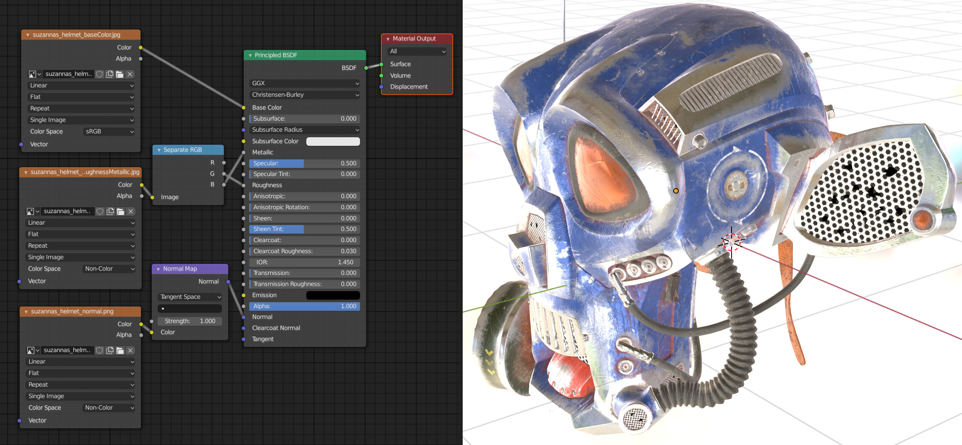Click the Anisotropic Rotation field
This screenshot has height=445, width=962.
(x=305, y=208)
